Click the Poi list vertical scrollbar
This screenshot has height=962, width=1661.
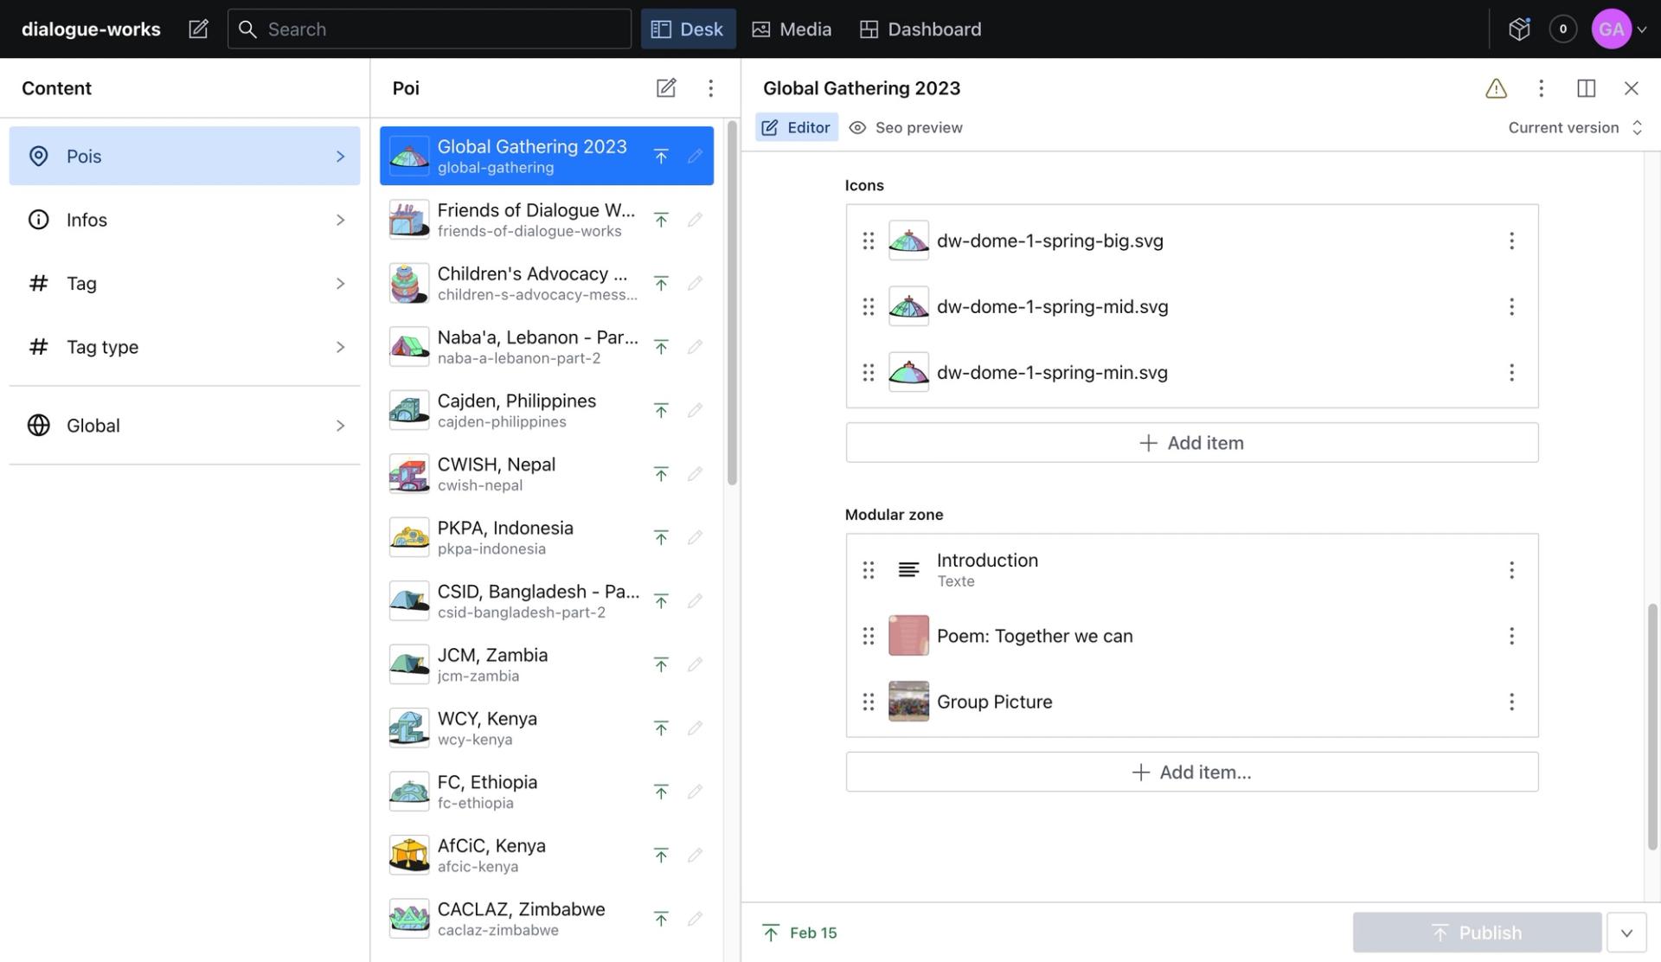tap(732, 303)
